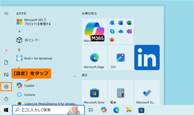Screen dimensions: 194x115
Task: Expand the folder chevron in app list
Action: pos(75,76)
